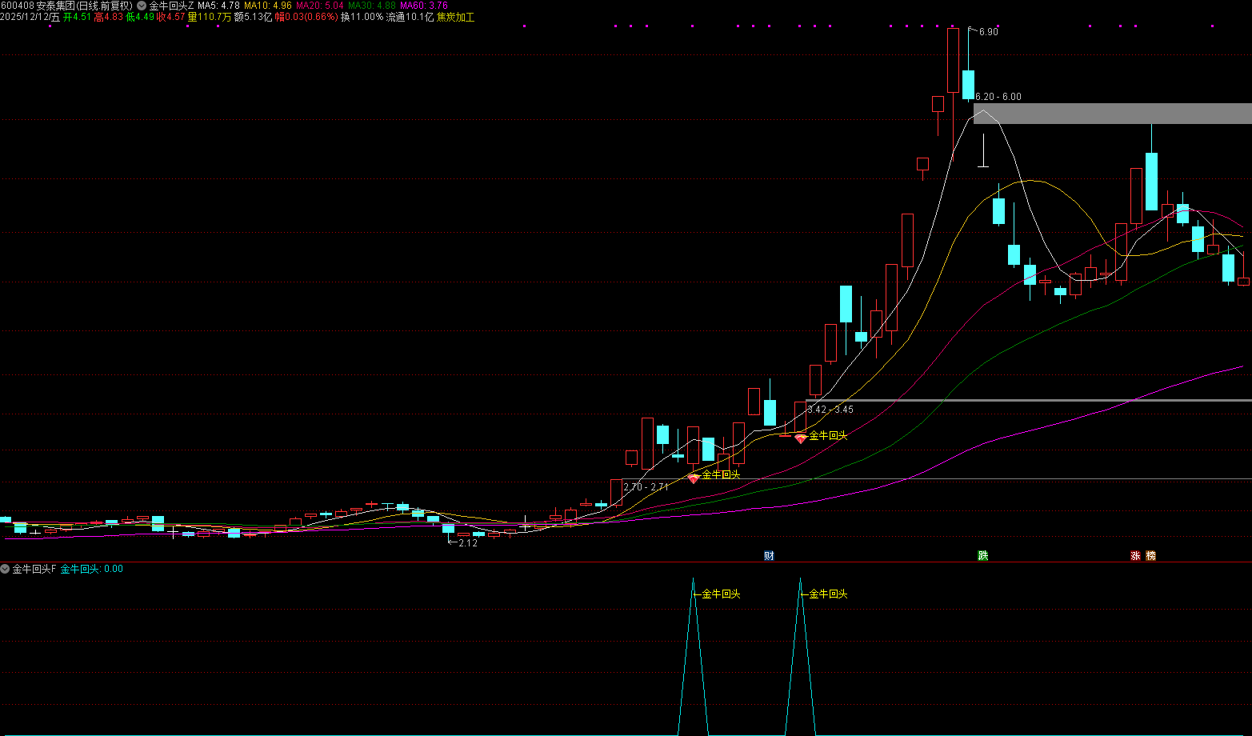Open the 金牛回头Z main indicator dropdown
The height and width of the screenshot is (736, 1252).
[x=142, y=6]
